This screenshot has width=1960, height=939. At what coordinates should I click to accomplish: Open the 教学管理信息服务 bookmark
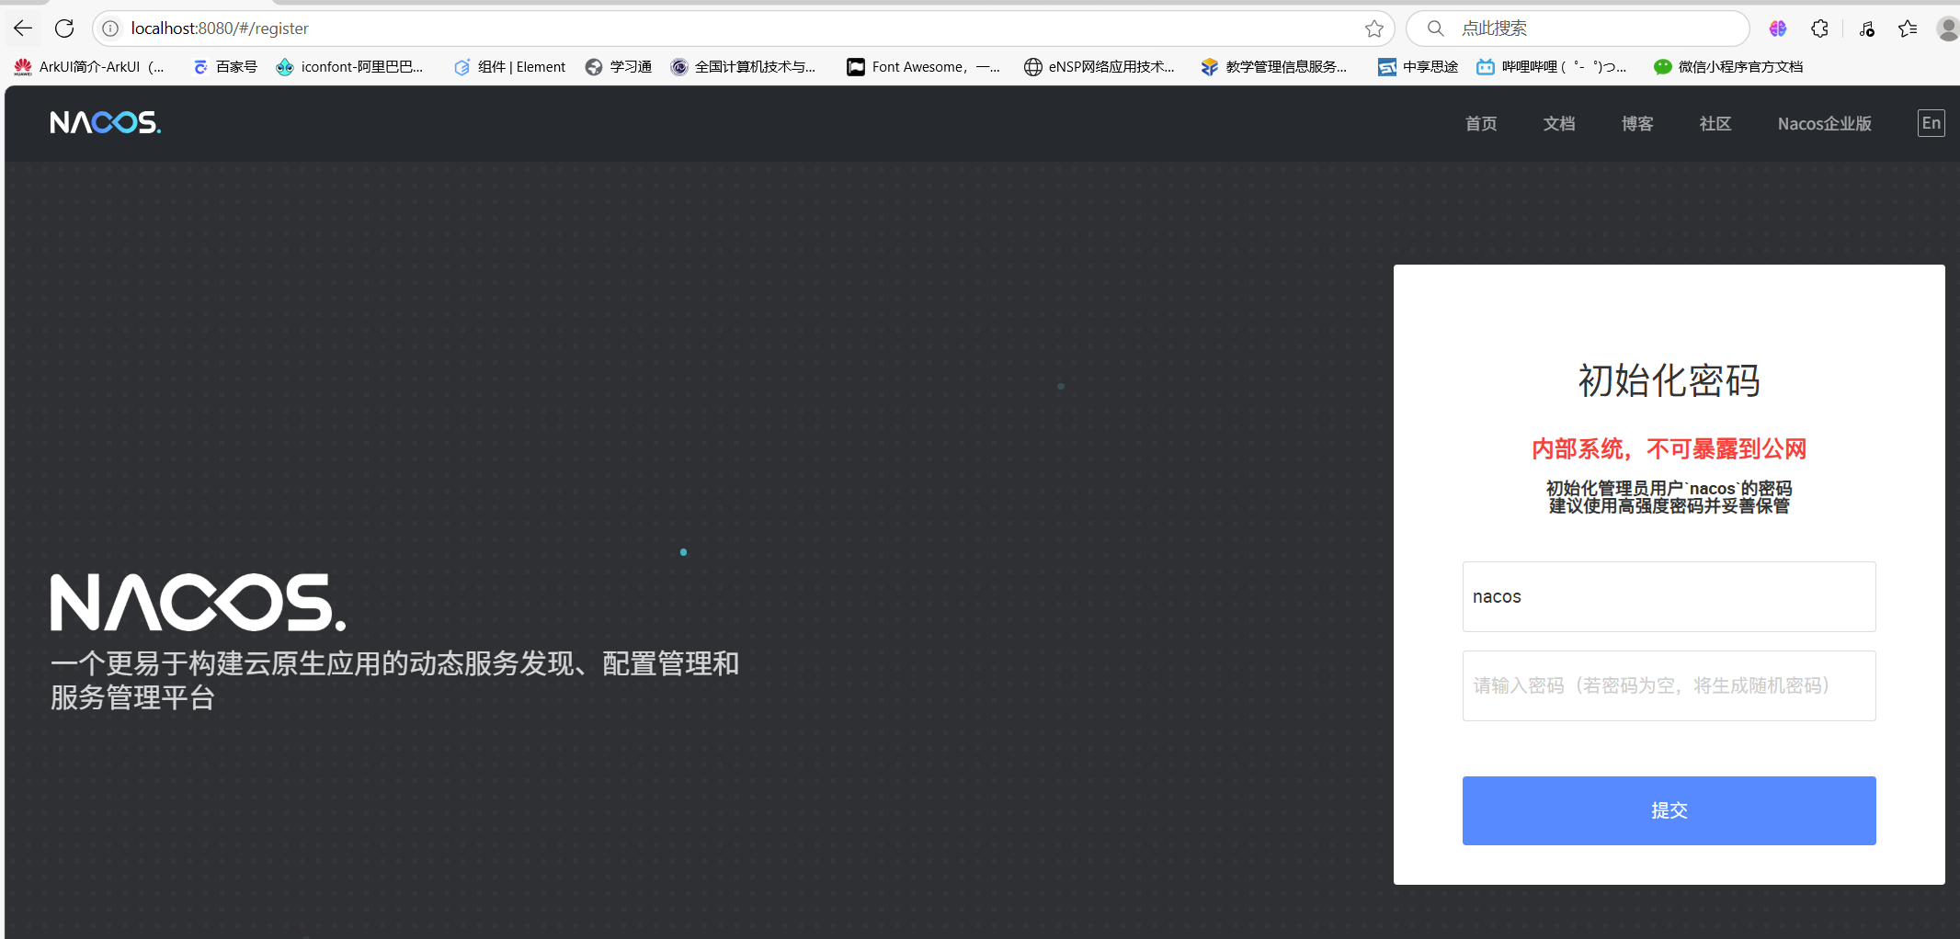tap(1274, 66)
